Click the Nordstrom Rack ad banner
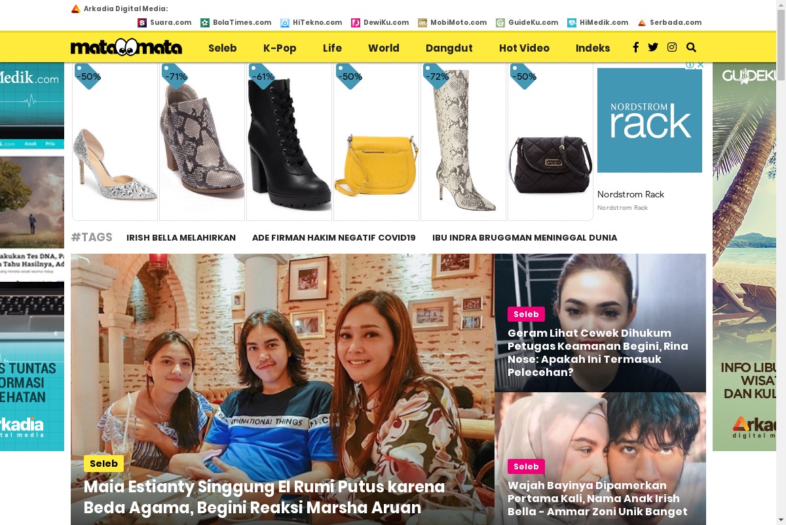The height and width of the screenshot is (525, 786). 650,120
